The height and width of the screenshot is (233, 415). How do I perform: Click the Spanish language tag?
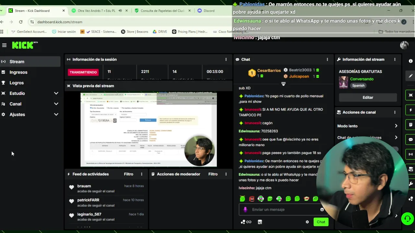point(358,85)
